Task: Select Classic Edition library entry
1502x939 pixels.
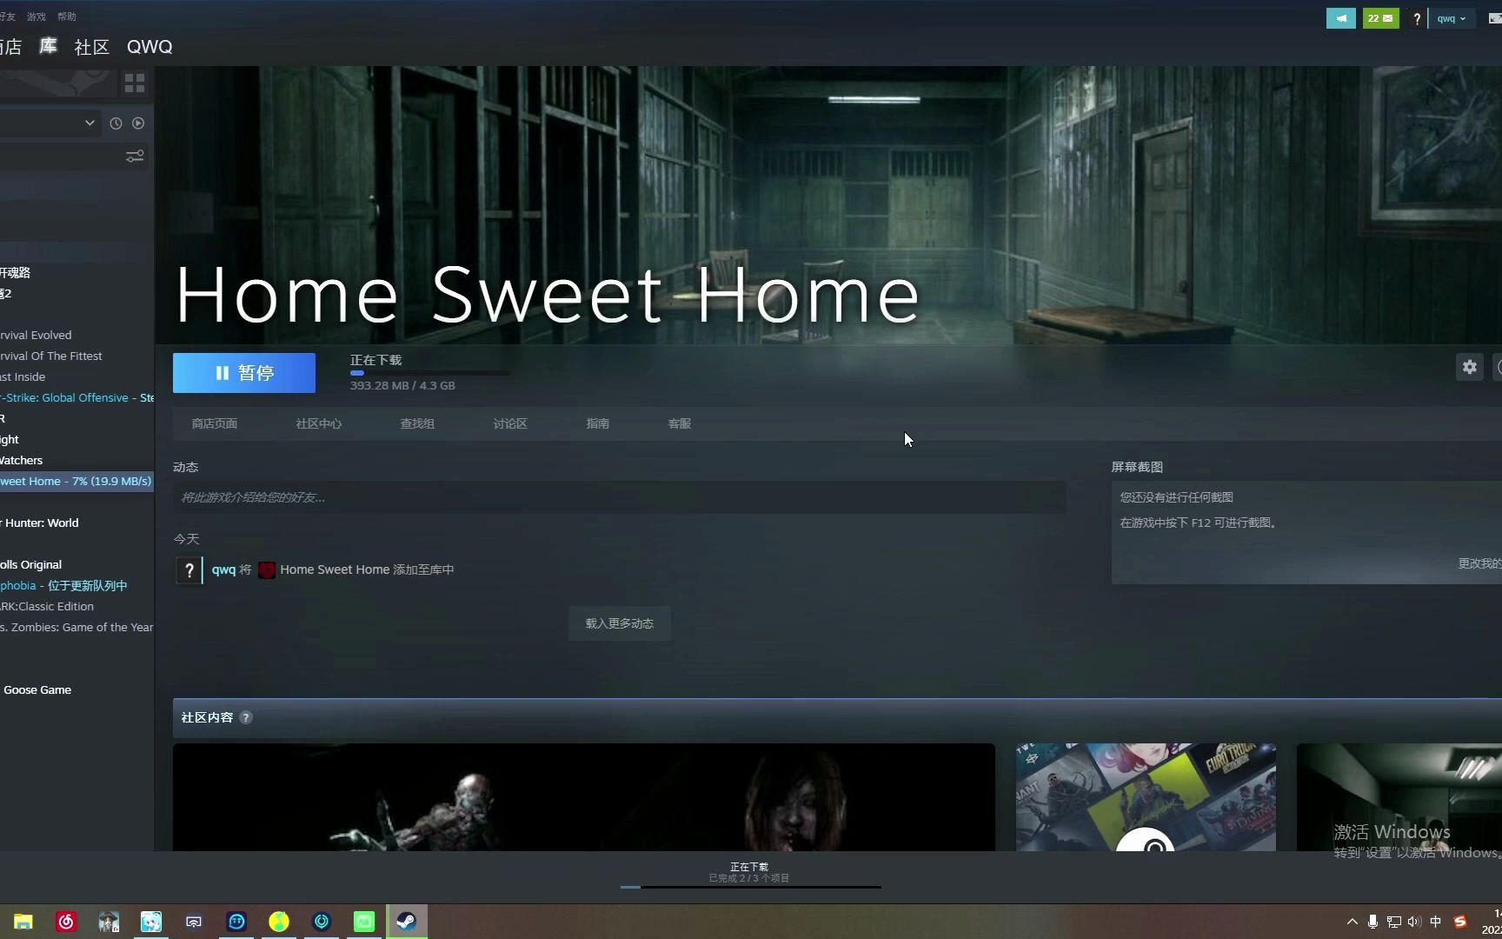Action: click(76, 606)
